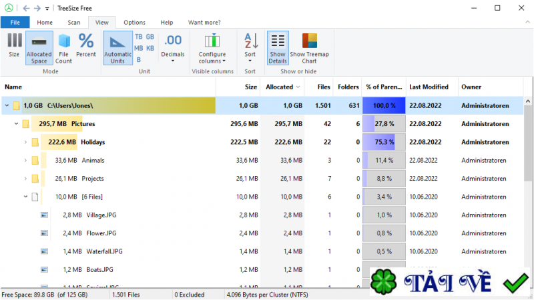Click the 27,8 % bar of Pictures
Image resolution: width=534 pixels, height=300 pixels.
[384, 124]
